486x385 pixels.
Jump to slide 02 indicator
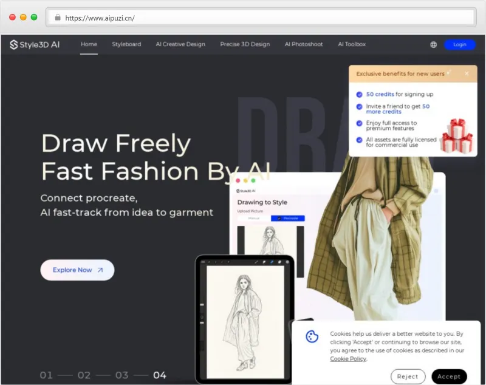pos(84,375)
